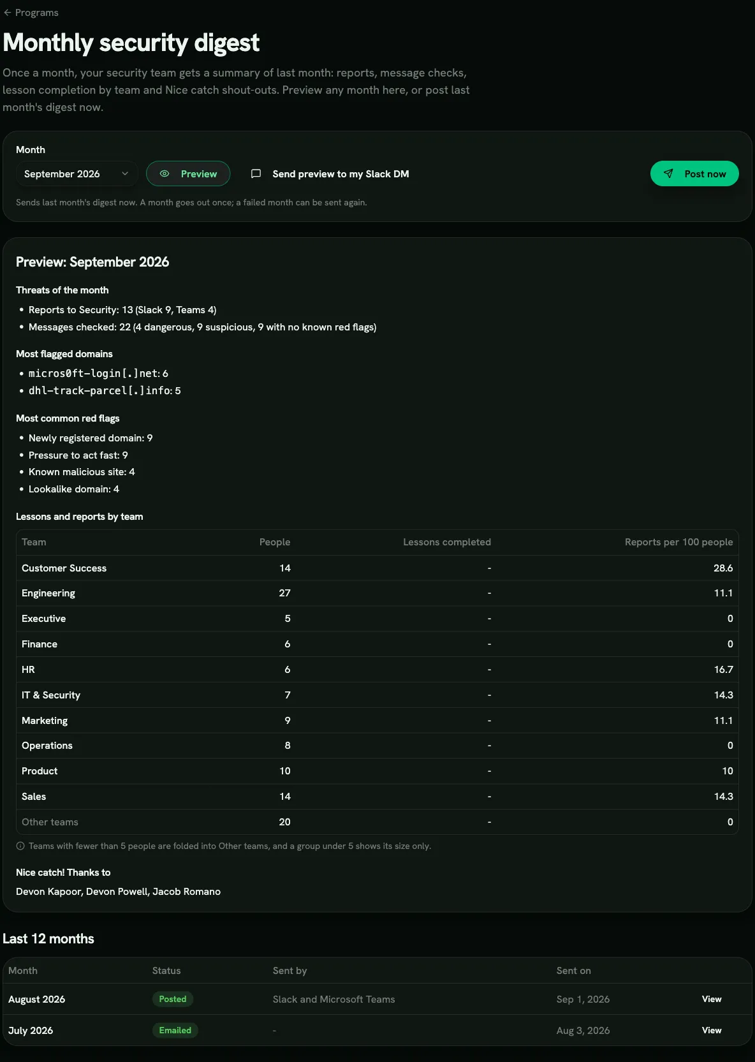Click the Status column header

pos(166,971)
